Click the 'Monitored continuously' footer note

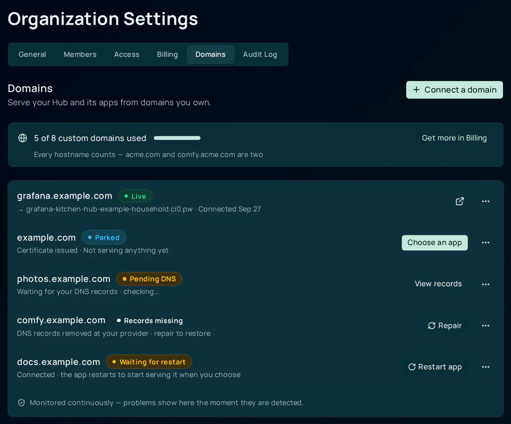[x=167, y=403]
